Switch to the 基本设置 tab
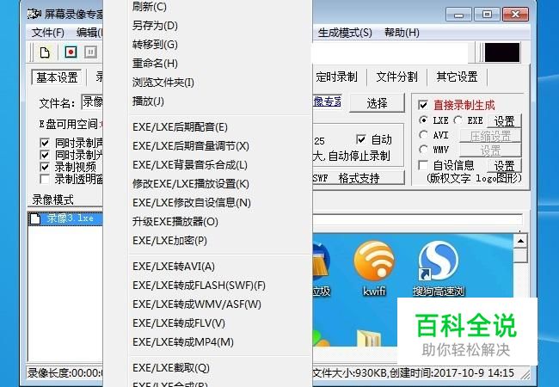559x387 pixels. [57, 77]
